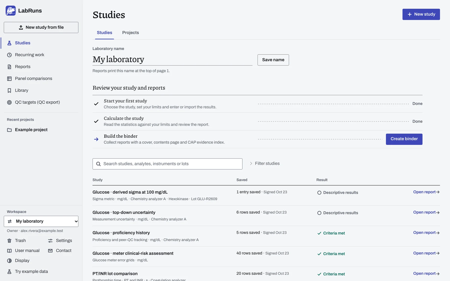The width and height of the screenshot is (450, 281).
Task: Click the Trash bin icon
Action: (x=9, y=241)
